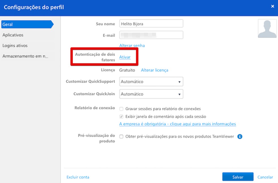Screen dimensions: 278x183
Task: Open the Customizar QuickSupport dropdown
Action: (x=151, y=82)
